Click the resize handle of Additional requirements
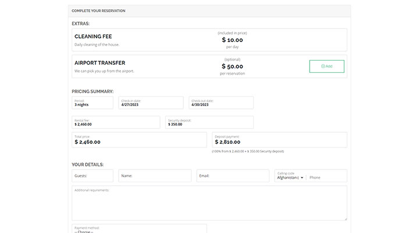 click(x=345, y=218)
